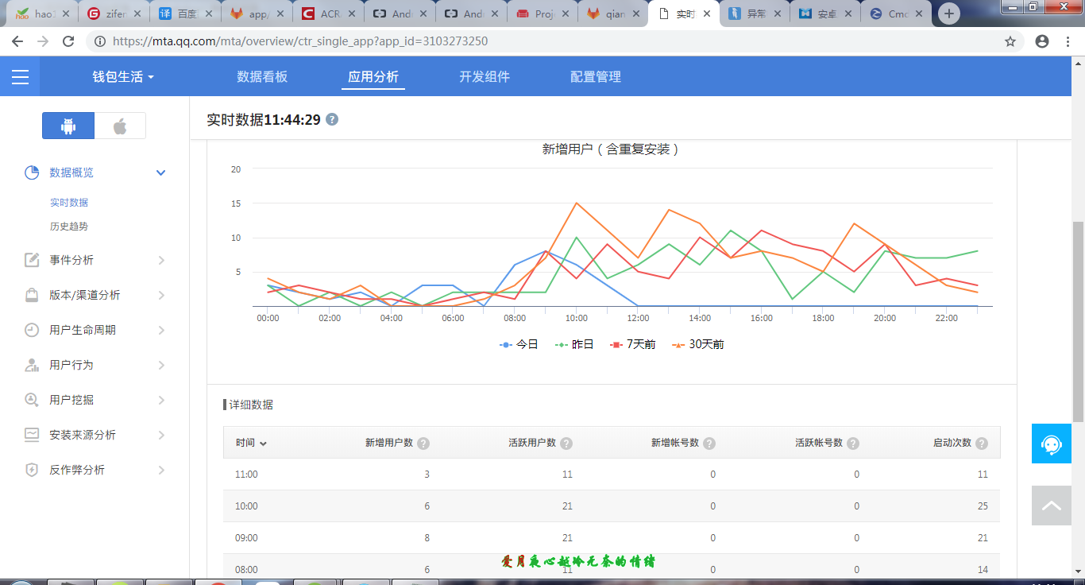Click the chart title 新增用户（含重复安装）
Screen dimensions: 1085x585
tap(611, 149)
